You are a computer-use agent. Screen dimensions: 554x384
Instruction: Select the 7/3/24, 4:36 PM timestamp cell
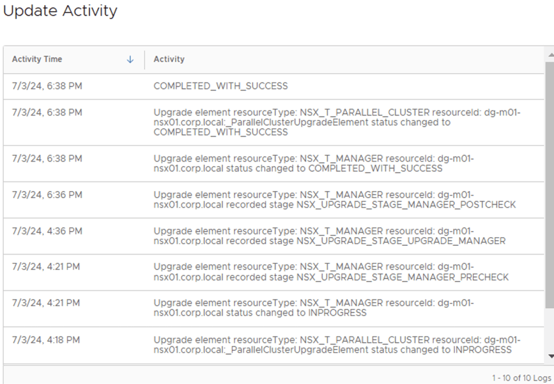pyautogui.click(x=47, y=231)
